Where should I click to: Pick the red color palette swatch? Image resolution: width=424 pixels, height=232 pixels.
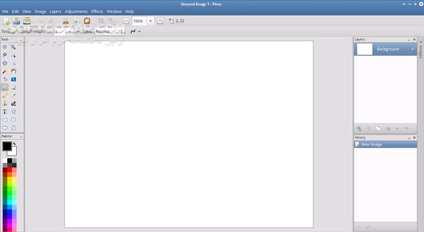coord(10,170)
